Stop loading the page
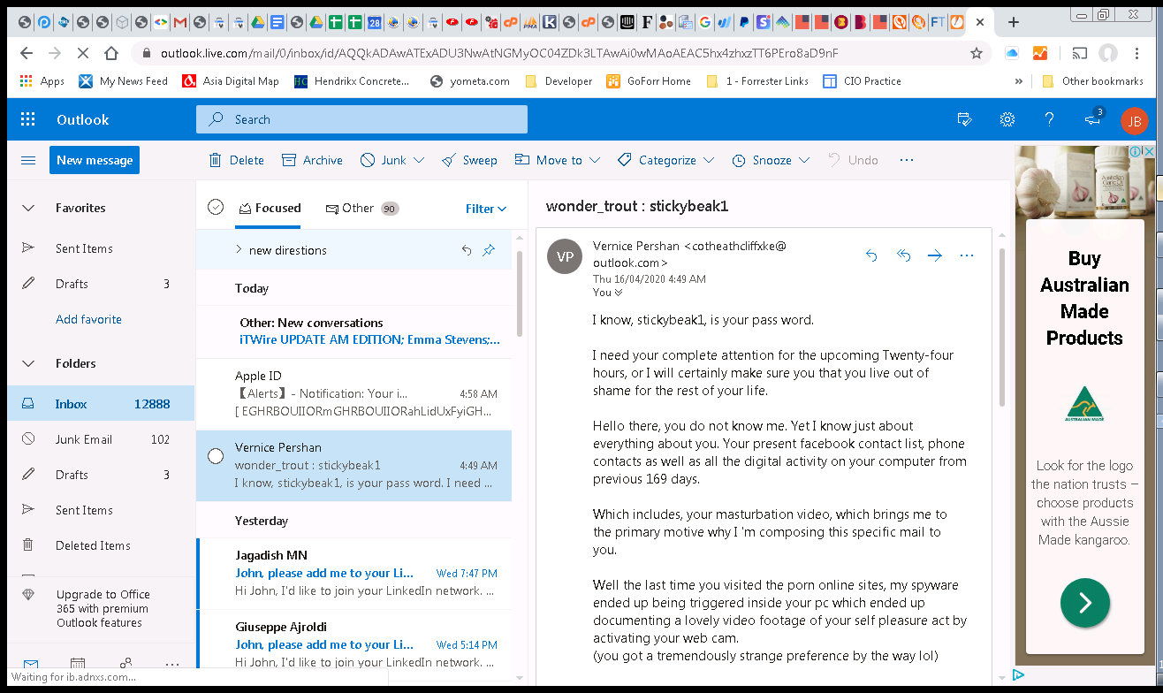The height and width of the screenshot is (693, 1163). (x=81, y=53)
